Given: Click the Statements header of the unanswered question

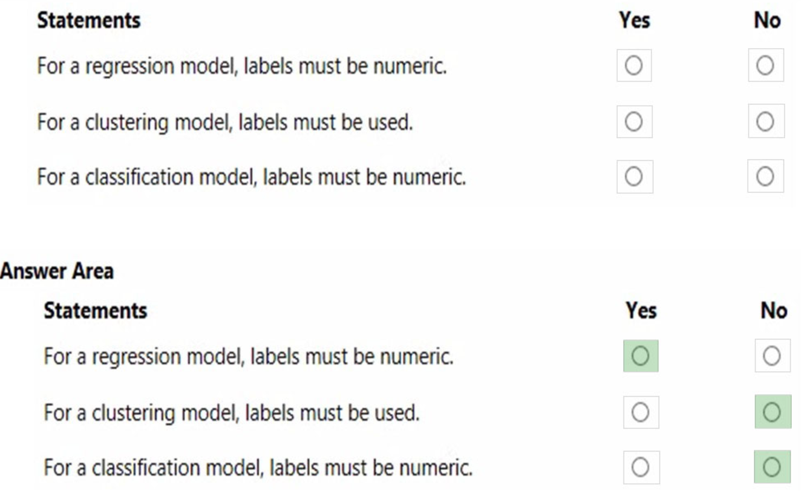Looking at the screenshot, I should click(88, 21).
